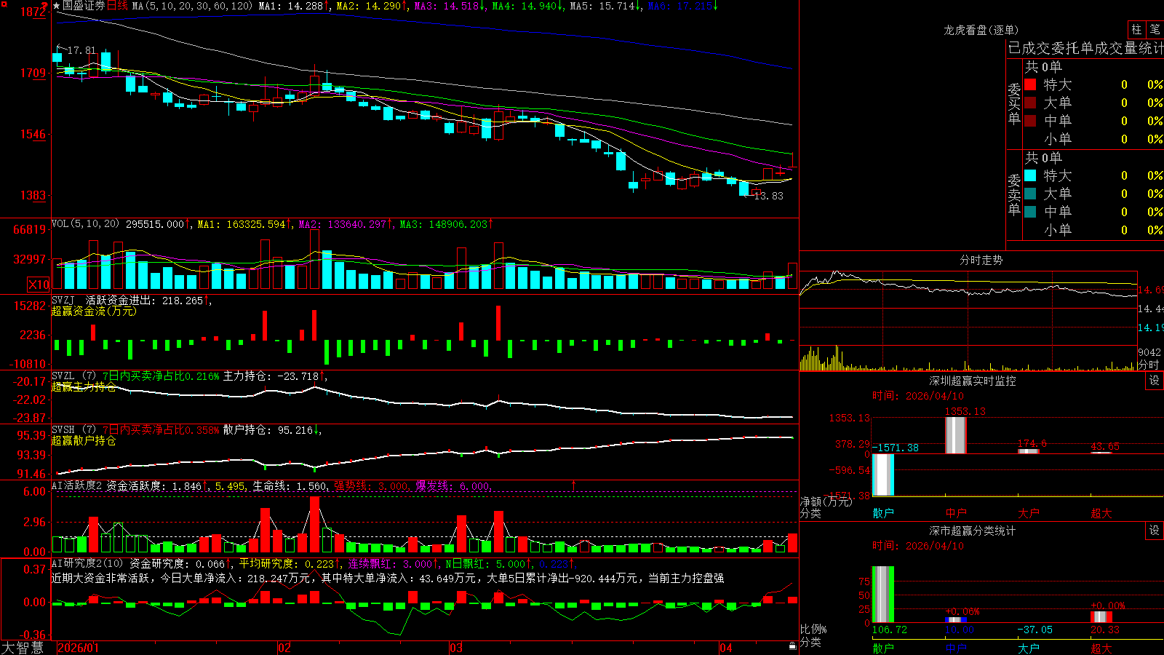1164x655 pixels.
Task: Click the 已成交委托单成交量统计 header
Action: (x=1085, y=48)
